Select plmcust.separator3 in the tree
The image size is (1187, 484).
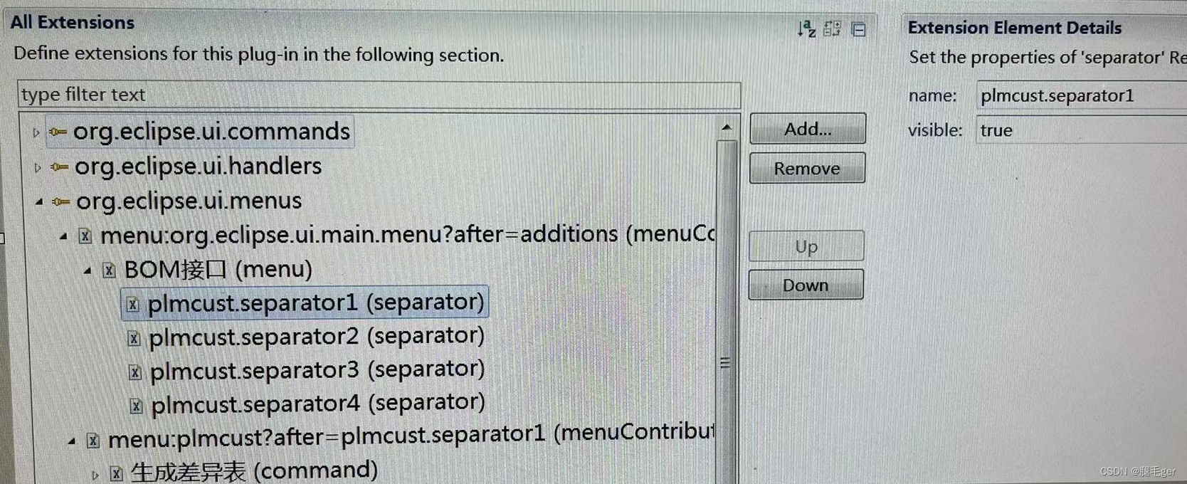point(317,370)
